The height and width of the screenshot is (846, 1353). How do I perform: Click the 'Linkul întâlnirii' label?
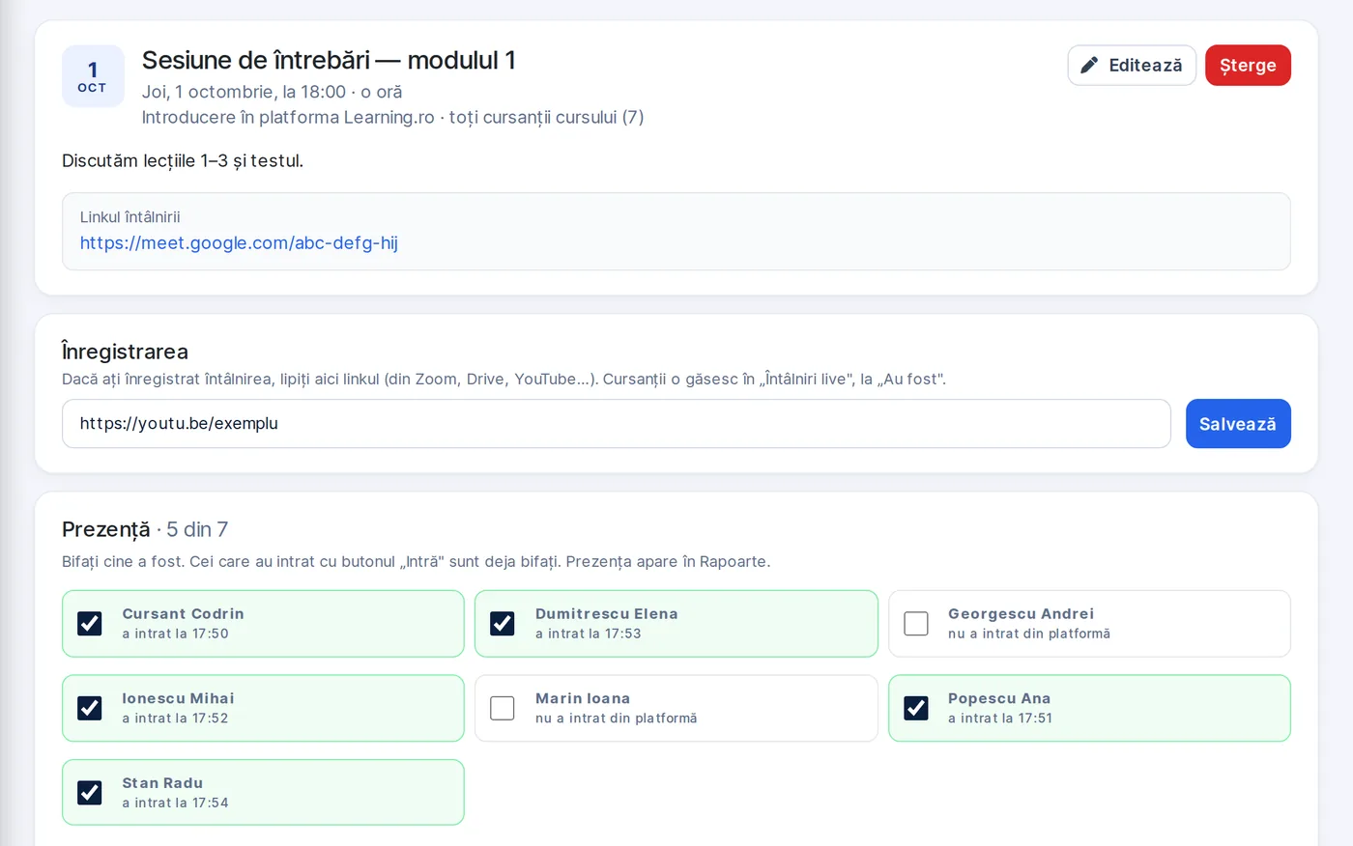(130, 217)
